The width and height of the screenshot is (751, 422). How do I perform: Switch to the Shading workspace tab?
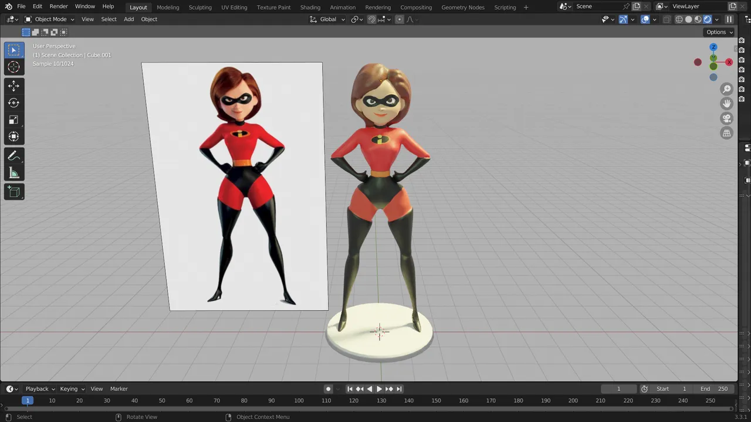(x=310, y=7)
